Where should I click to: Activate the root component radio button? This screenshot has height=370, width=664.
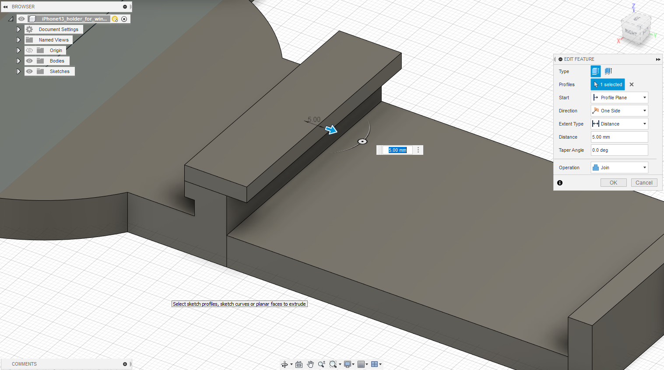coord(124,19)
